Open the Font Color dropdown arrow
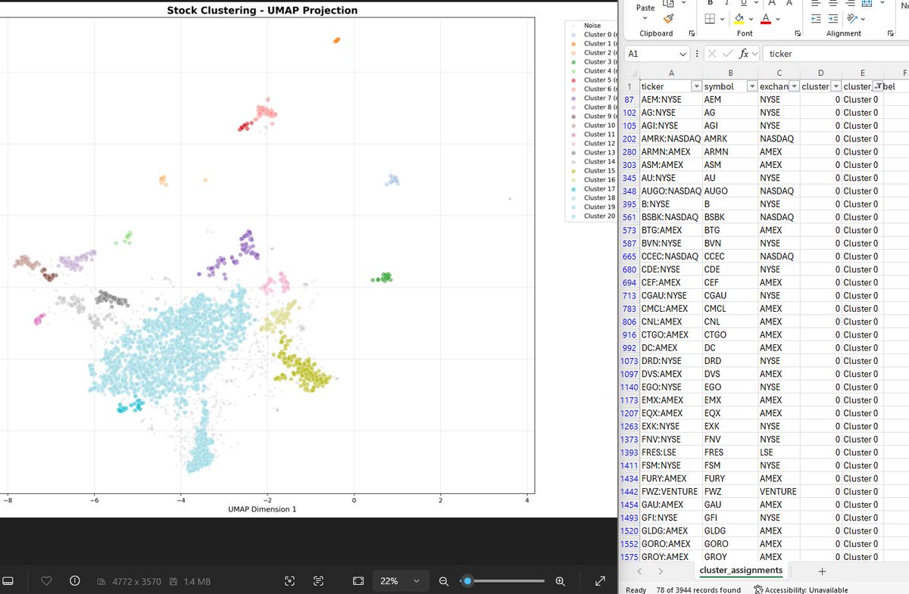The width and height of the screenshot is (909, 594). click(x=779, y=19)
